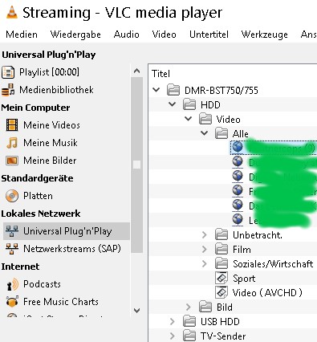The width and height of the screenshot is (317, 342).
Task: Click the Sport item icon
Action: point(221,278)
